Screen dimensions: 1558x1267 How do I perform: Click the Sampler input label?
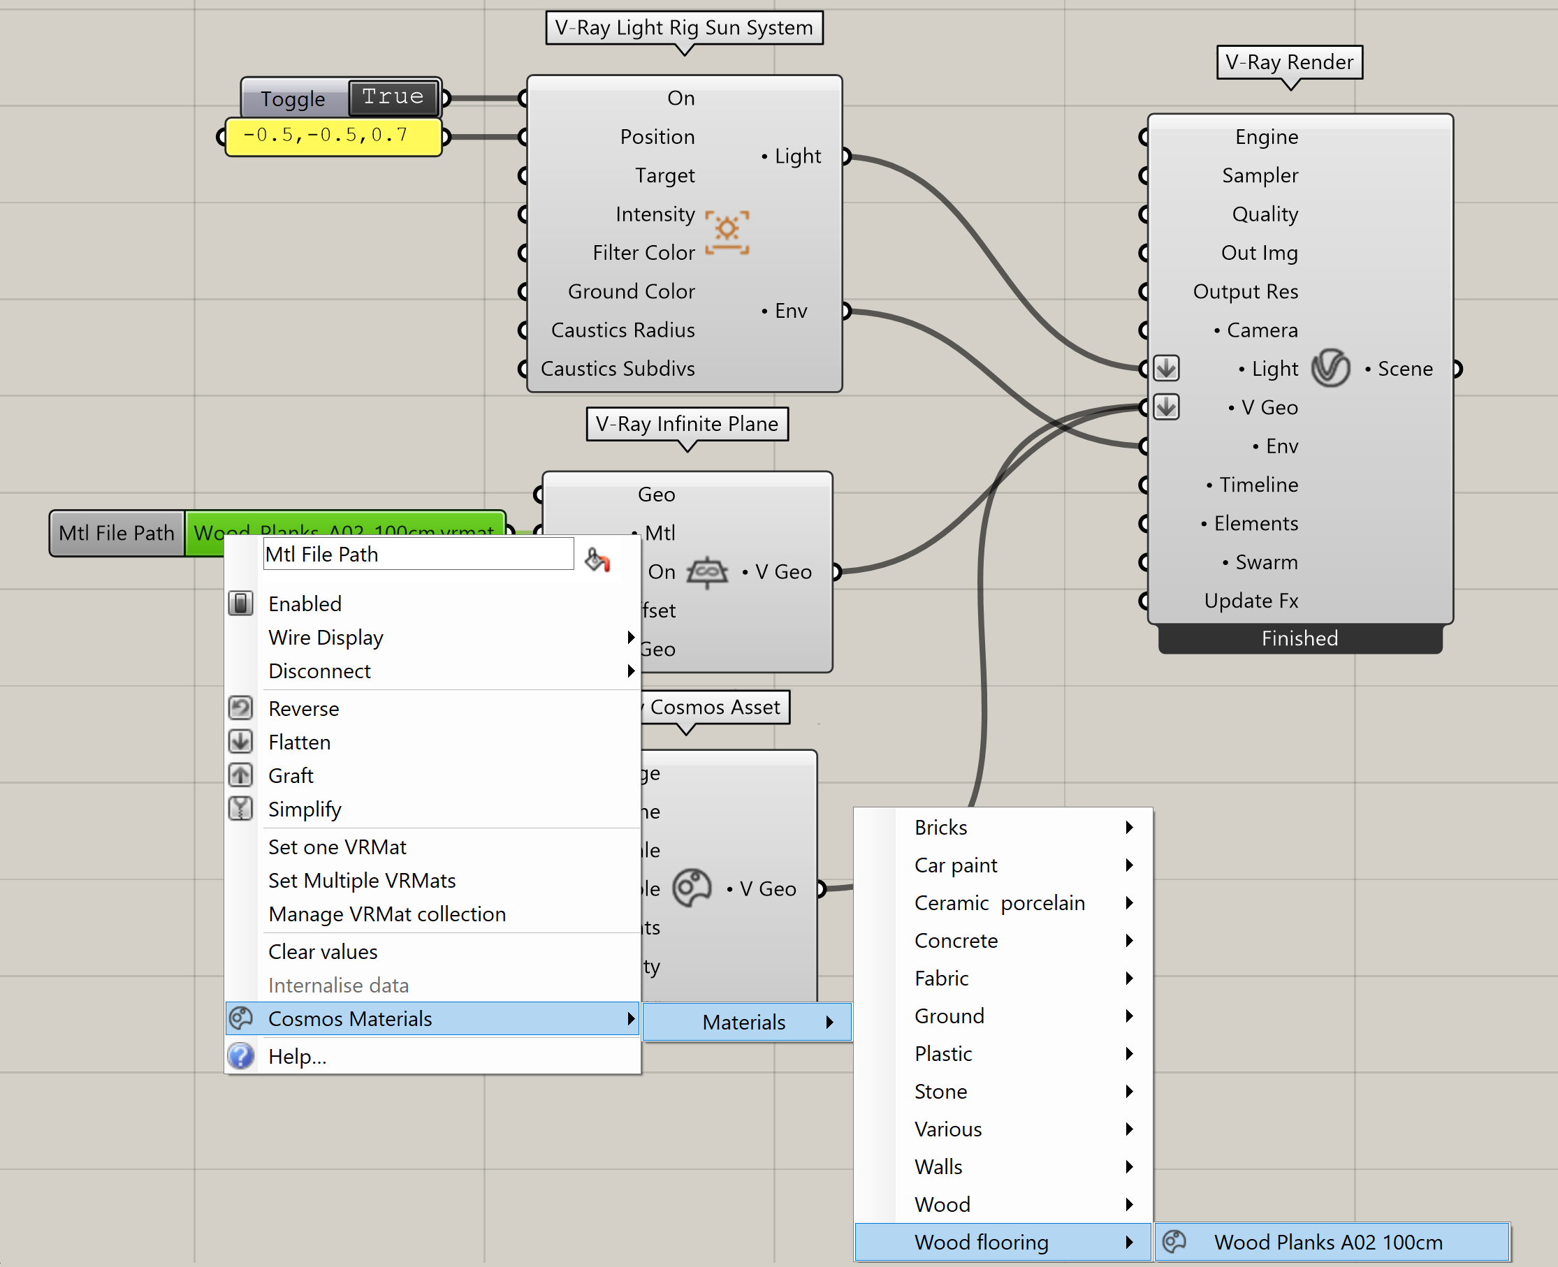[x=1260, y=175]
